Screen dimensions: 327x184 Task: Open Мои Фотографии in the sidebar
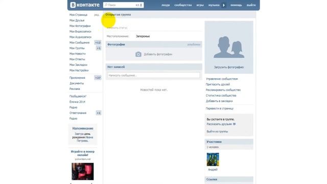tap(80, 26)
